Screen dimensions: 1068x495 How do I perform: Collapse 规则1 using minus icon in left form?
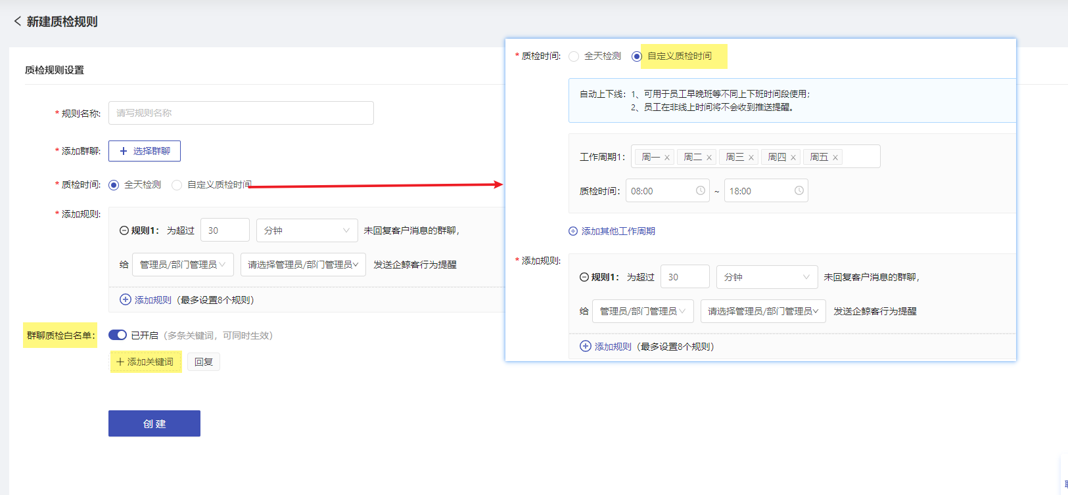click(x=124, y=230)
